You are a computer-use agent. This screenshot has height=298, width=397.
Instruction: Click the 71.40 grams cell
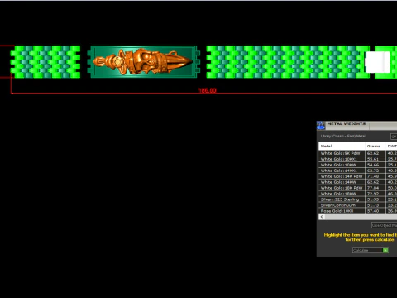pos(375,176)
